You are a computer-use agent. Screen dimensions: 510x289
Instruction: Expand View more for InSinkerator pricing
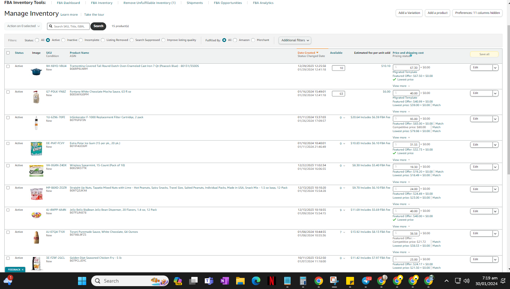(401, 137)
